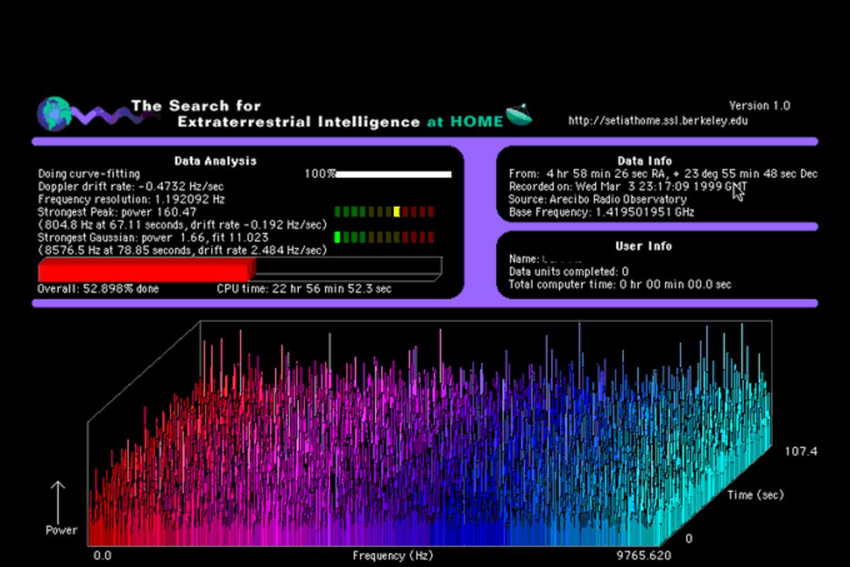The image size is (850, 567).
Task: Click 'Overall: 52.898% done' text
Action: (98, 289)
